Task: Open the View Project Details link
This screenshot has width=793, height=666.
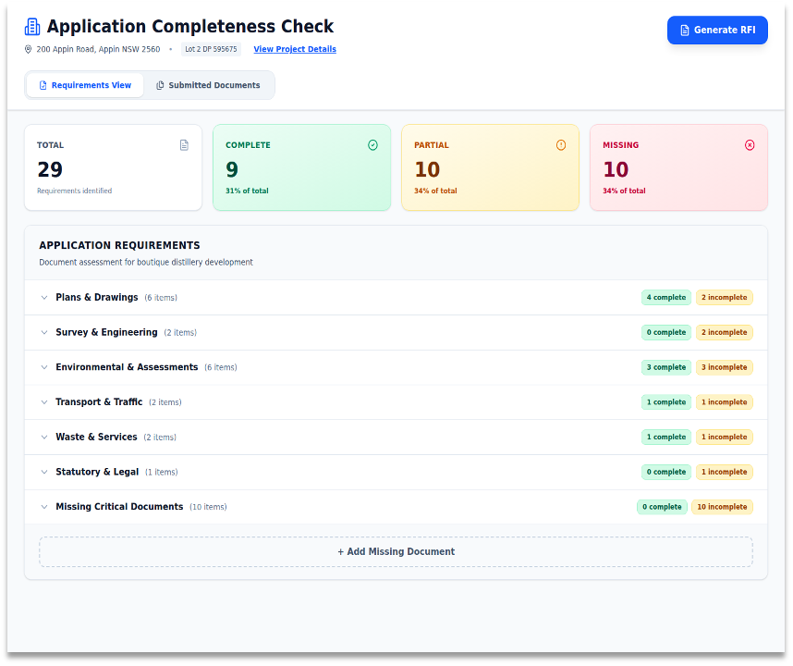Action: click(295, 49)
